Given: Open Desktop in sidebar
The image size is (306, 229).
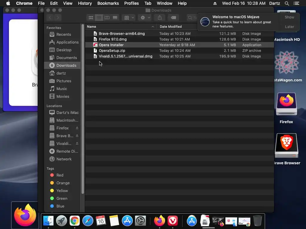Looking at the screenshot, I should pyautogui.click(x=62, y=50).
